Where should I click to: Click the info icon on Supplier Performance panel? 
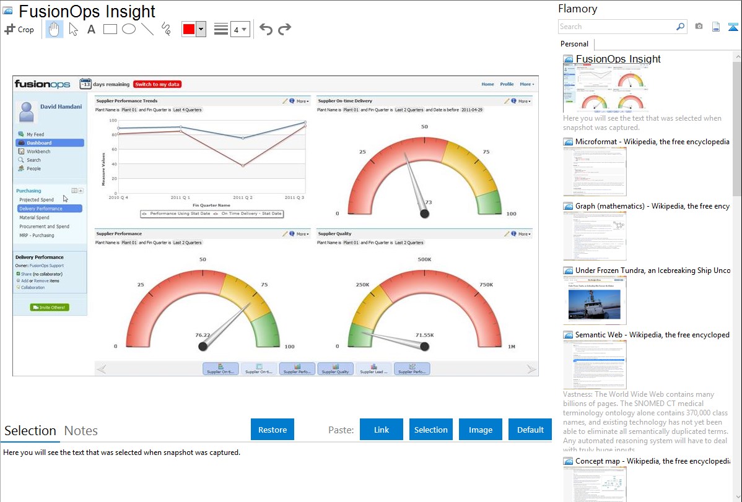point(292,234)
